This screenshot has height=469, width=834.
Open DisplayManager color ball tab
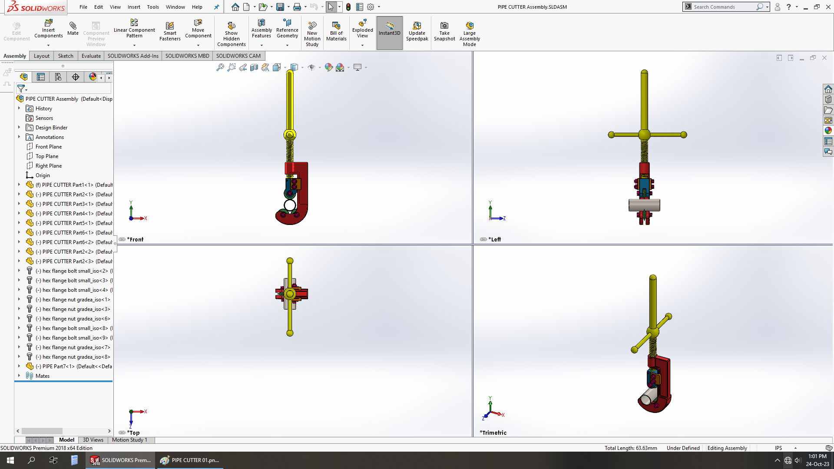[x=93, y=77]
